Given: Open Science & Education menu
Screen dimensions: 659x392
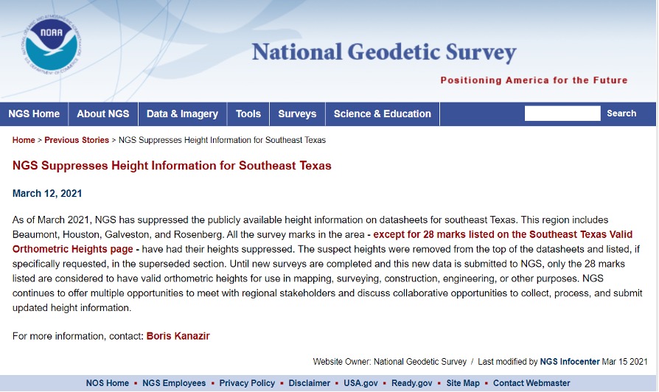Looking at the screenshot, I should point(382,113).
